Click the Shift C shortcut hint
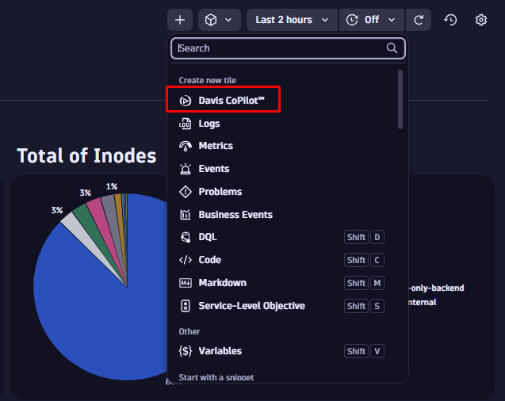 (x=364, y=260)
